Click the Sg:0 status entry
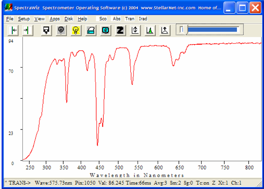This screenshot has width=264, height=189. coord(188,183)
